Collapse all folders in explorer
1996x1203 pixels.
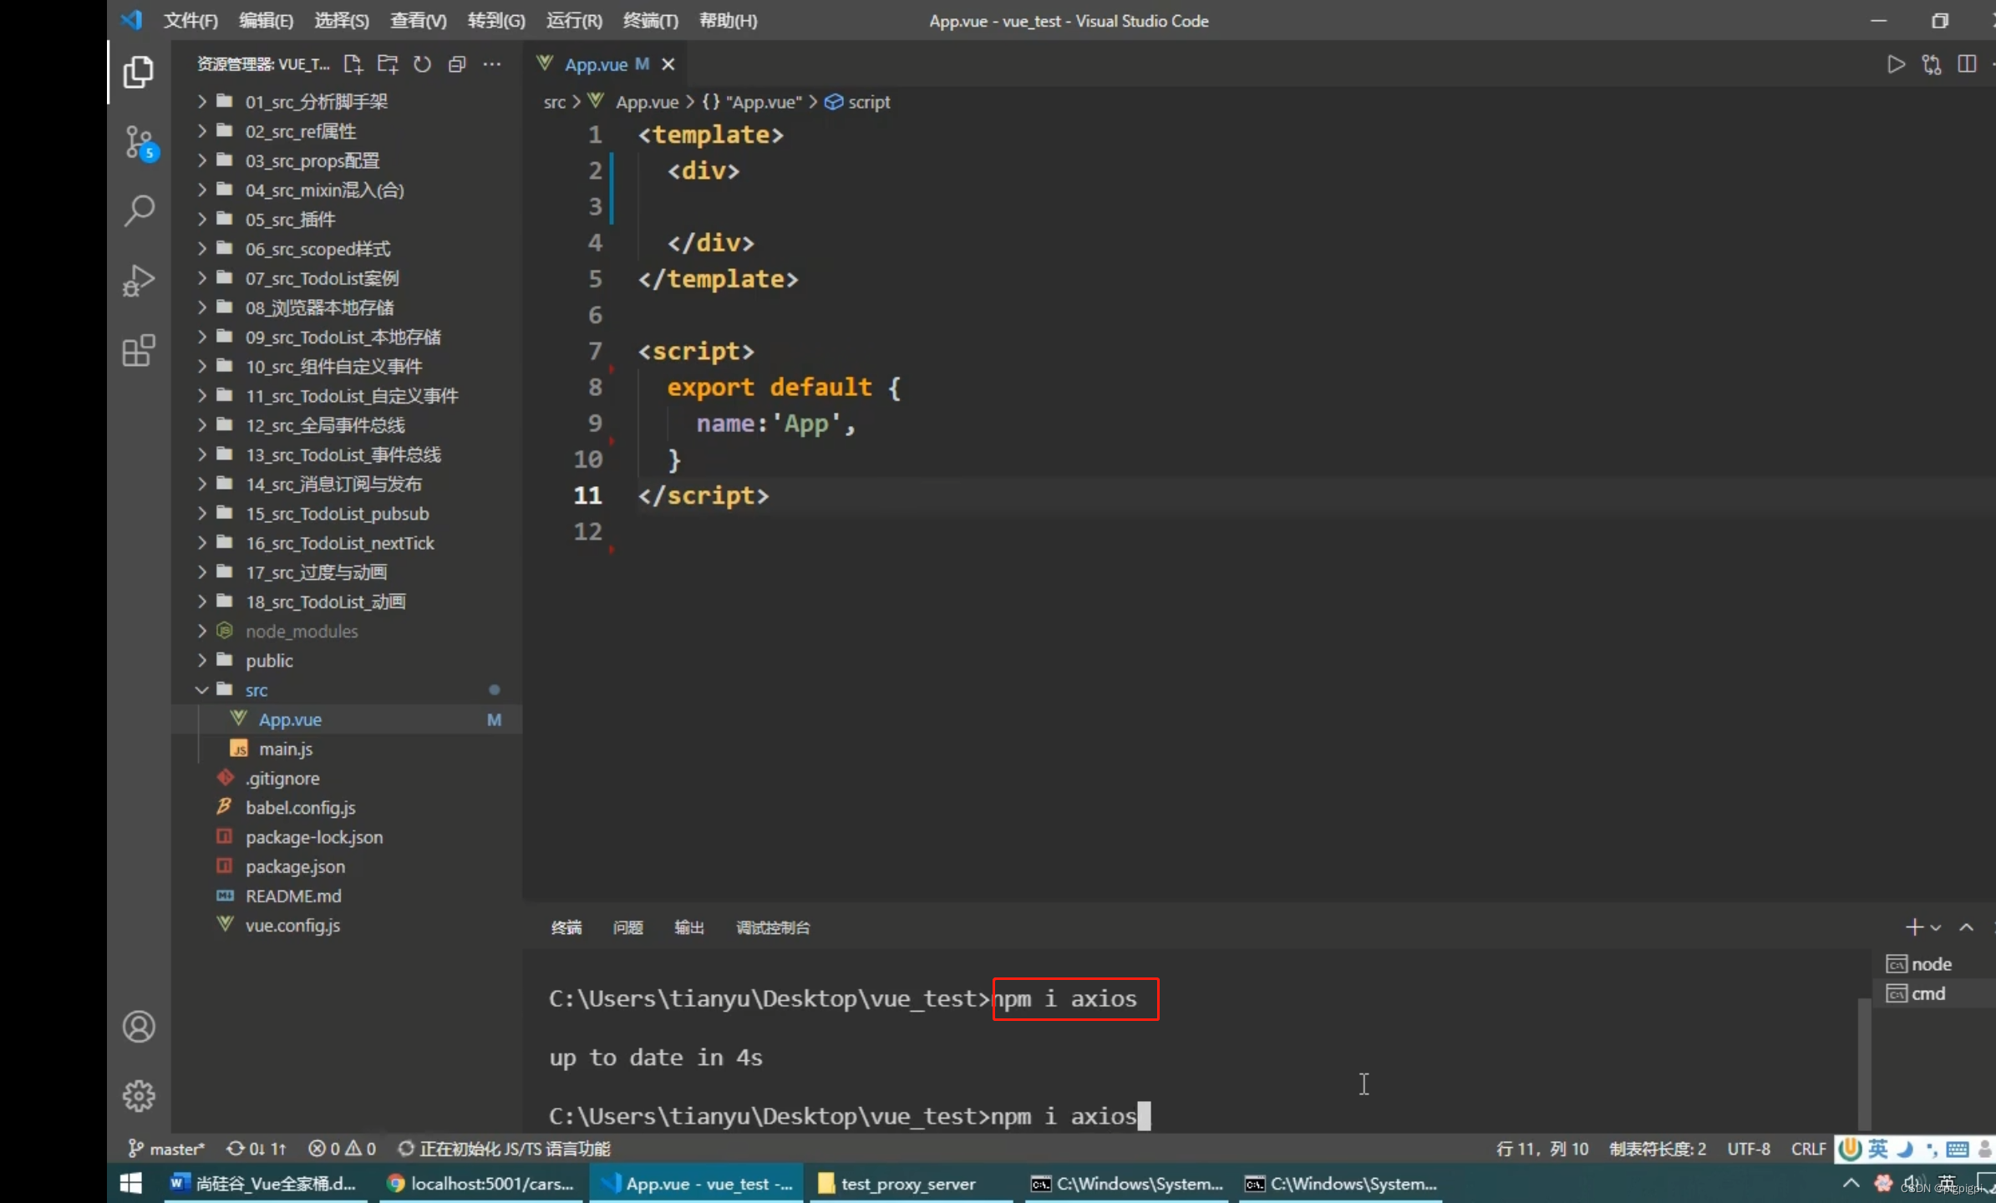point(457,64)
